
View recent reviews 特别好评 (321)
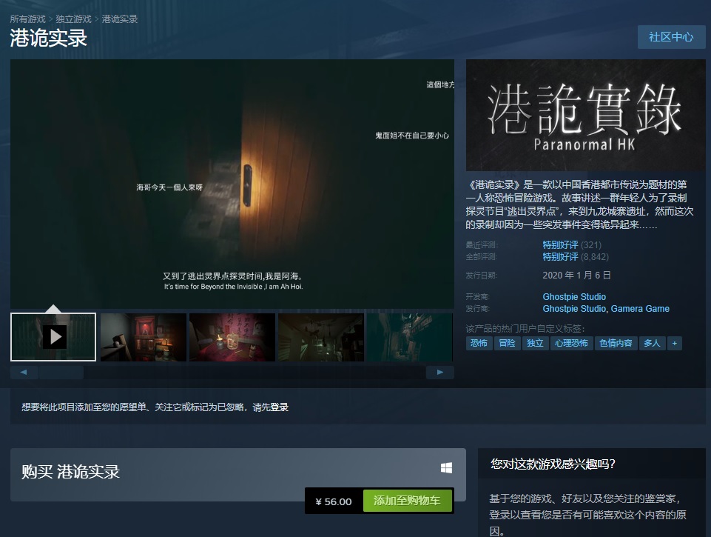572,244
